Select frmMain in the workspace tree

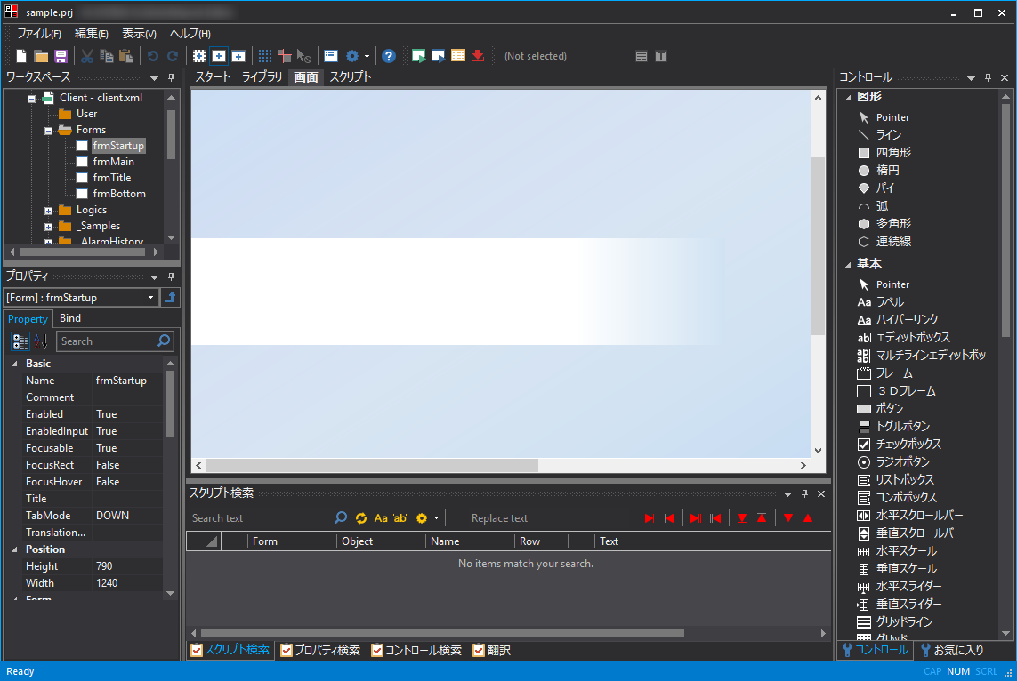click(113, 162)
